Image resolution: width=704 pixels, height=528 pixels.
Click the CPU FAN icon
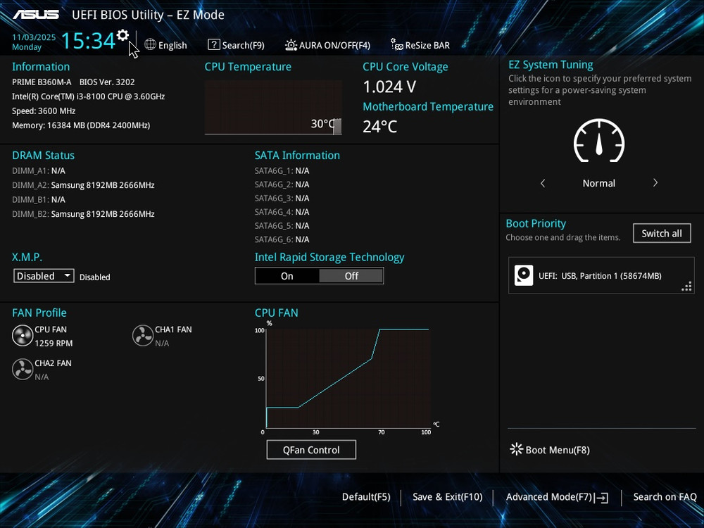click(23, 336)
